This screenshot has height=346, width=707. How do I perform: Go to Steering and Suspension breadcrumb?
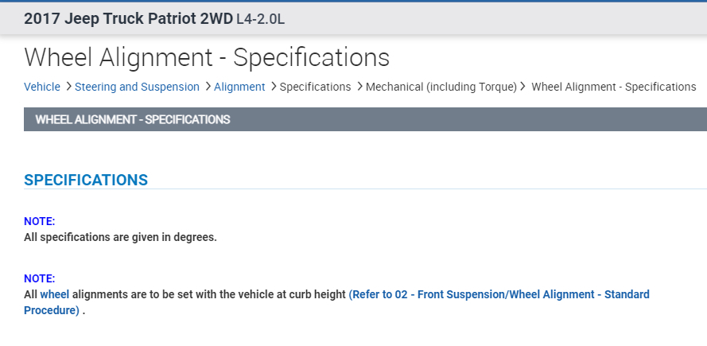137,87
